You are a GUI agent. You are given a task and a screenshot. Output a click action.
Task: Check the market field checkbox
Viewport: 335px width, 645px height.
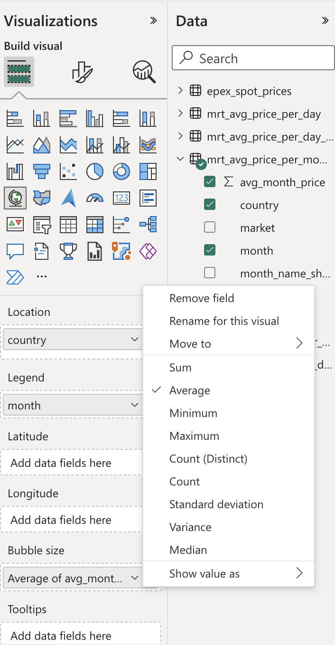pos(210,228)
